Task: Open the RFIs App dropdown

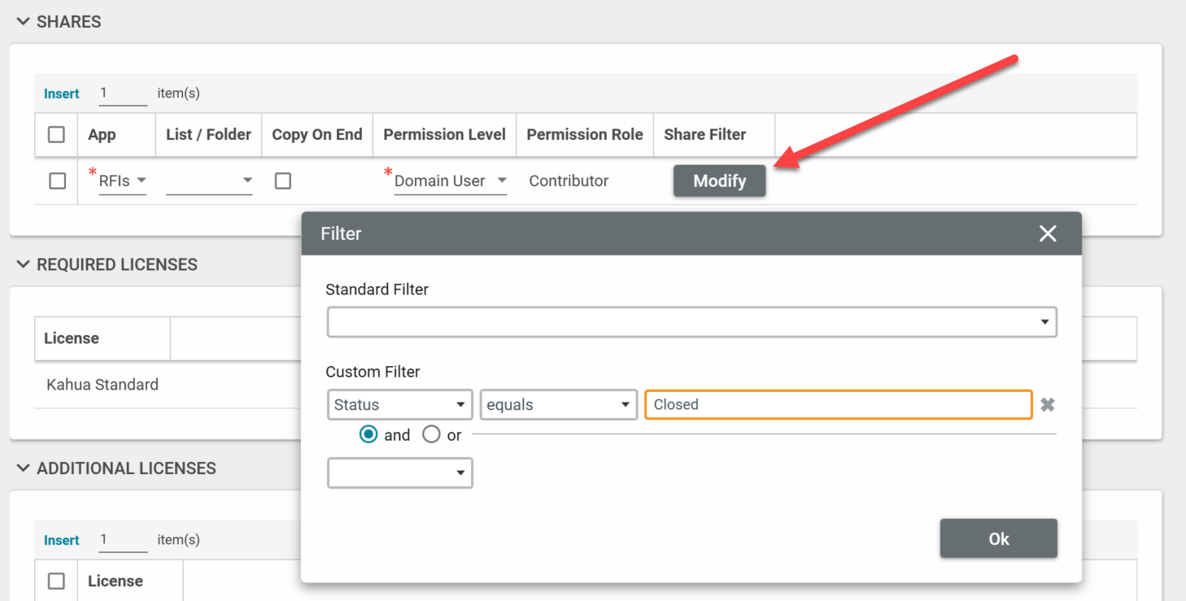Action: (x=123, y=181)
